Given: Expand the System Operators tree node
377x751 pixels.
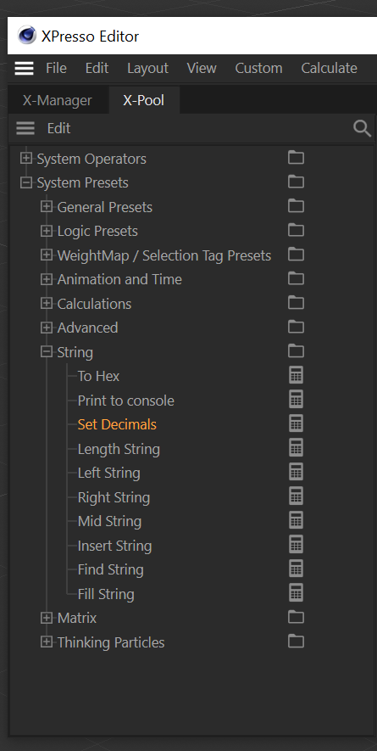Looking at the screenshot, I should [26, 158].
